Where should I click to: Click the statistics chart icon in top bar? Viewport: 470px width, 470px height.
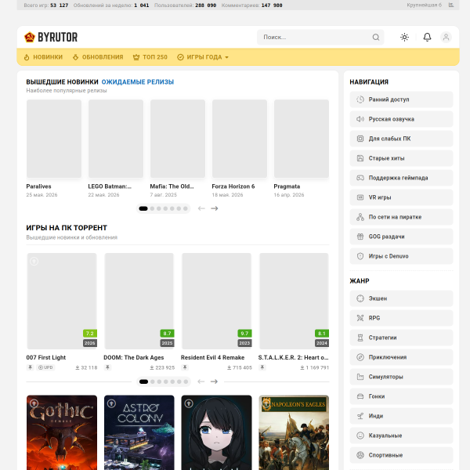point(451,5)
